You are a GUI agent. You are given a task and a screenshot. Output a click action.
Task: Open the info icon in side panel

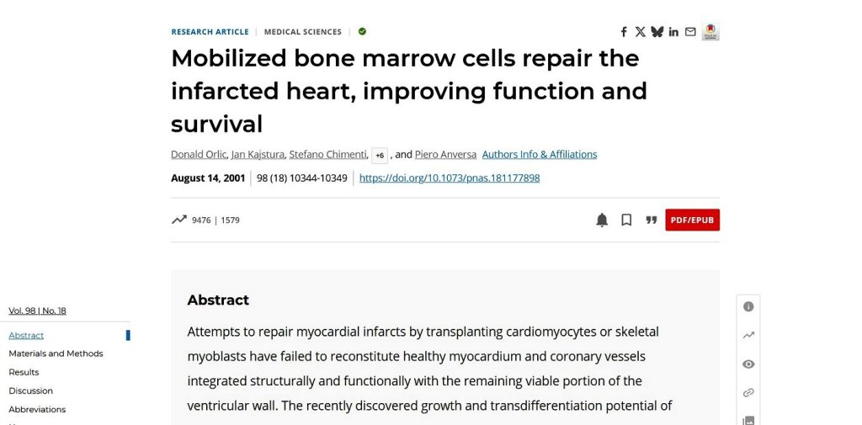(748, 307)
